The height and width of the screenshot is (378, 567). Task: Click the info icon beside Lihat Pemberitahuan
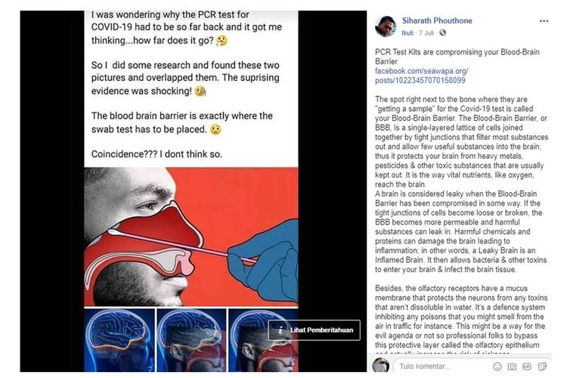click(281, 330)
